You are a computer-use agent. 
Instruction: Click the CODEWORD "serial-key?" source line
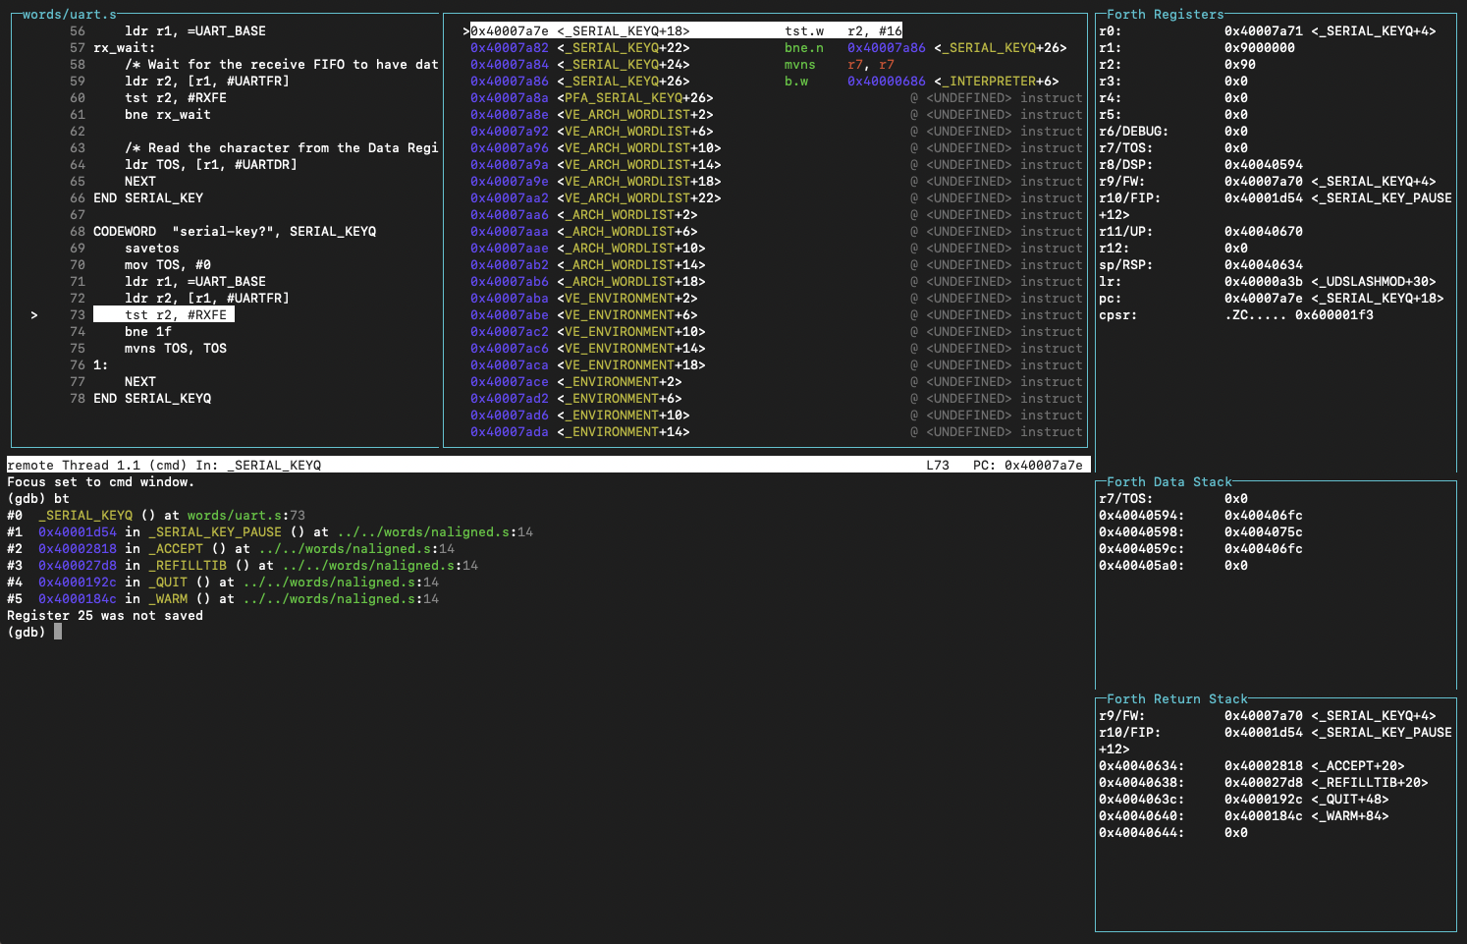pos(234,232)
